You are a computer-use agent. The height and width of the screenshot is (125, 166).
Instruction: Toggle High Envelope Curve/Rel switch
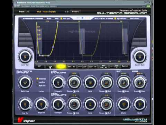[106, 113]
